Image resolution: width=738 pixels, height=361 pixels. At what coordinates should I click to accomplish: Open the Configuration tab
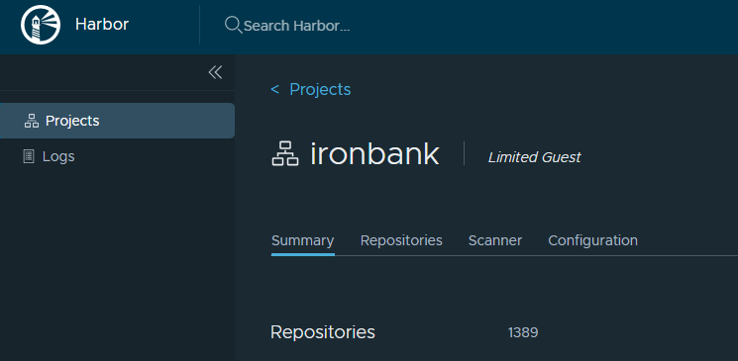(593, 240)
